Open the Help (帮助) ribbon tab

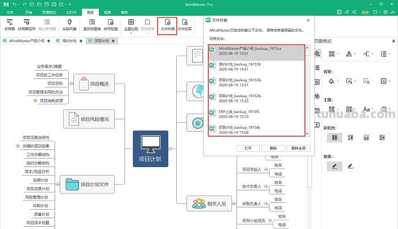click(x=124, y=12)
